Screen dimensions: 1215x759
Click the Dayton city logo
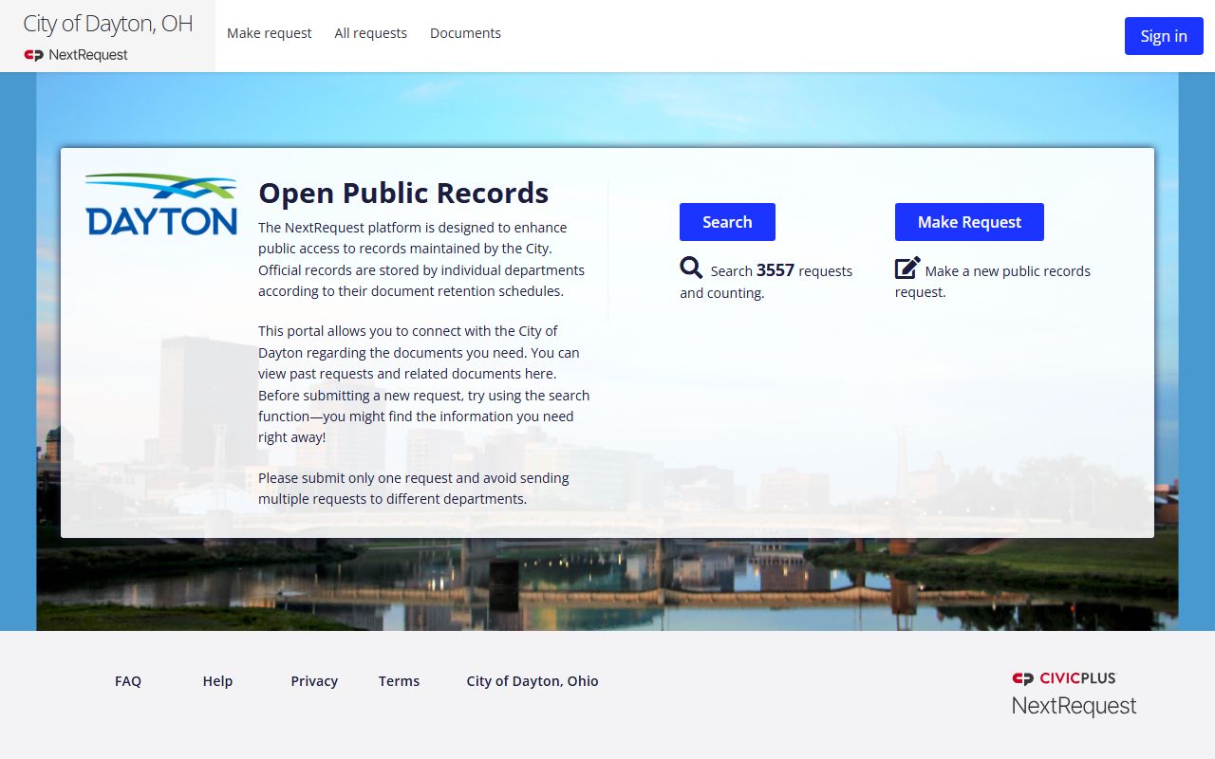[x=161, y=204]
